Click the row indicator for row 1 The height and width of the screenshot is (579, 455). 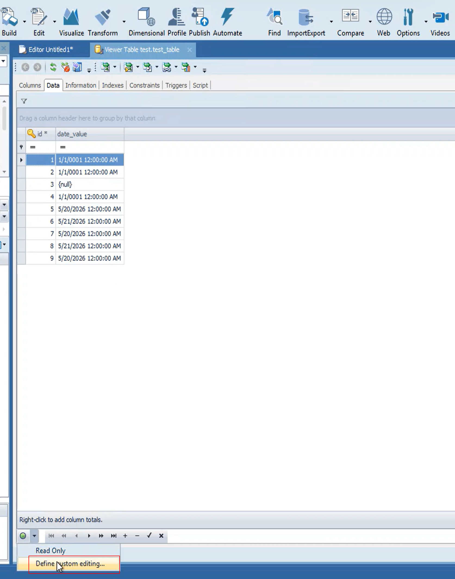pos(21,160)
